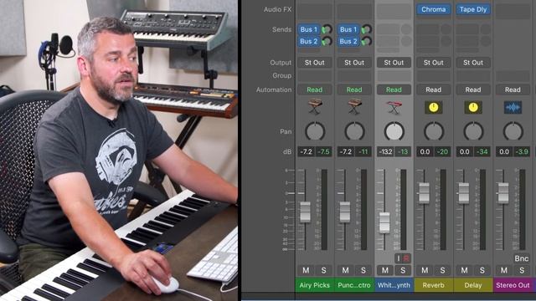Open Airy Picks automation mode Read menu

pos(315,89)
